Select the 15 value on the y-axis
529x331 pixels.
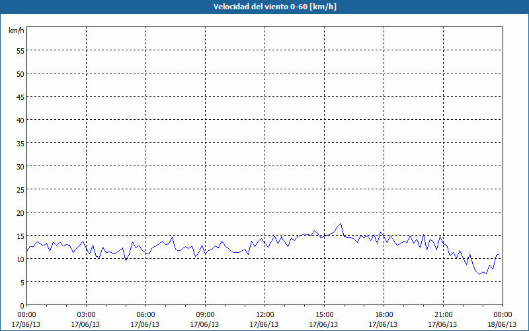(x=20, y=236)
